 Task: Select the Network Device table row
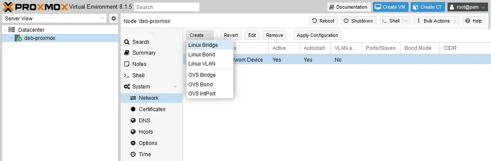pyautogui.click(x=337, y=59)
